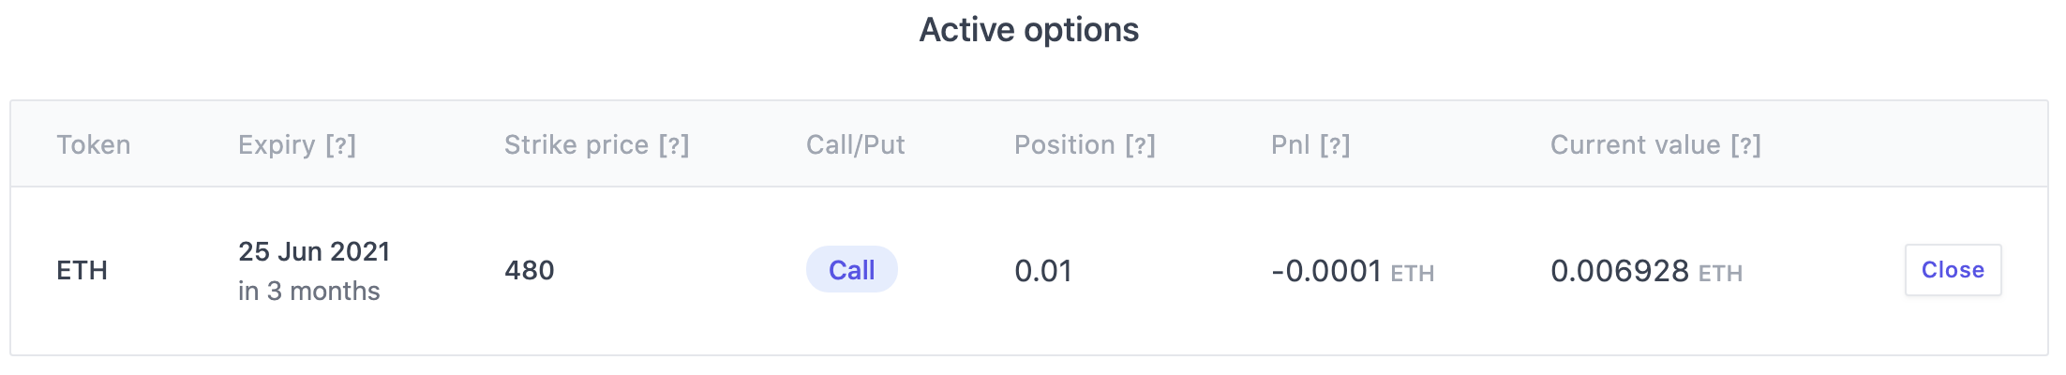The height and width of the screenshot is (375, 2066).
Task: Click the Position column header label
Action: pos(1064,145)
